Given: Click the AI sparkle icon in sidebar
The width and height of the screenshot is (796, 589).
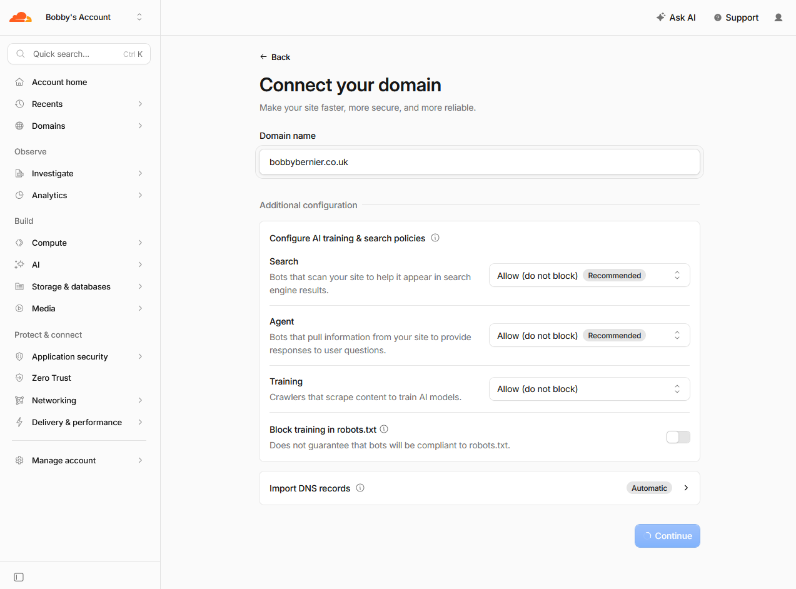Looking at the screenshot, I should coord(19,264).
